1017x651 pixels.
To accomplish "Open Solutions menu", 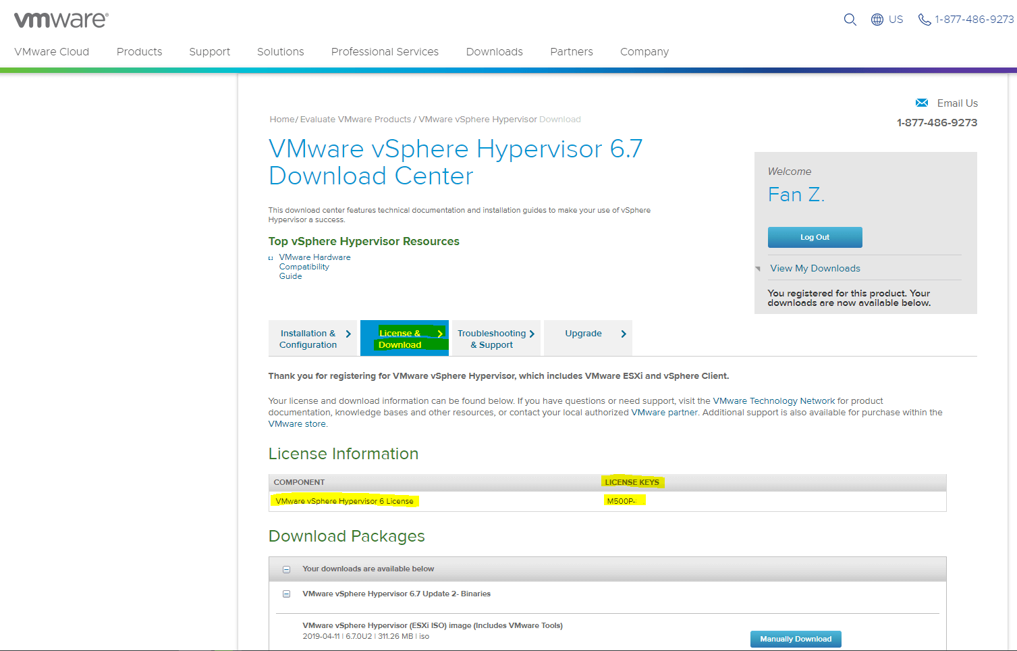I will (281, 52).
